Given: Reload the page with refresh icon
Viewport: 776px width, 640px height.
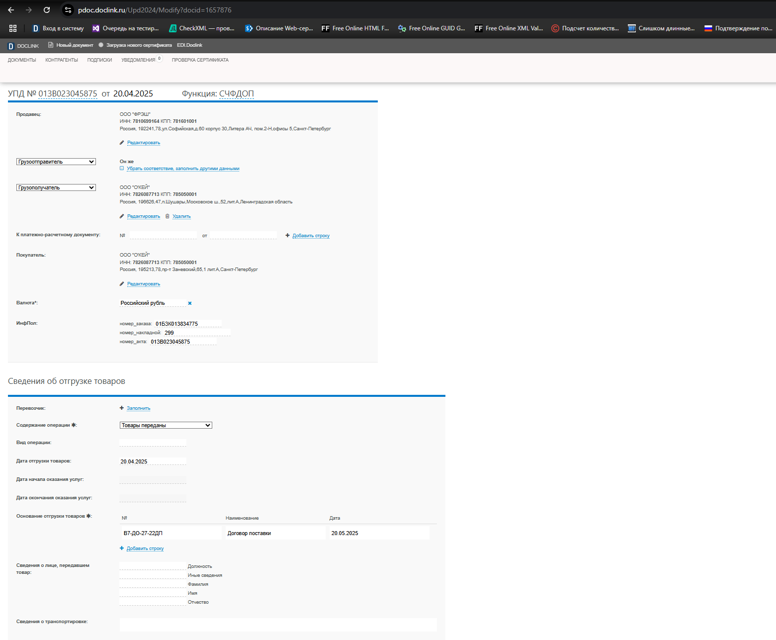Looking at the screenshot, I should pyautogui.click(x=47, y=10).
